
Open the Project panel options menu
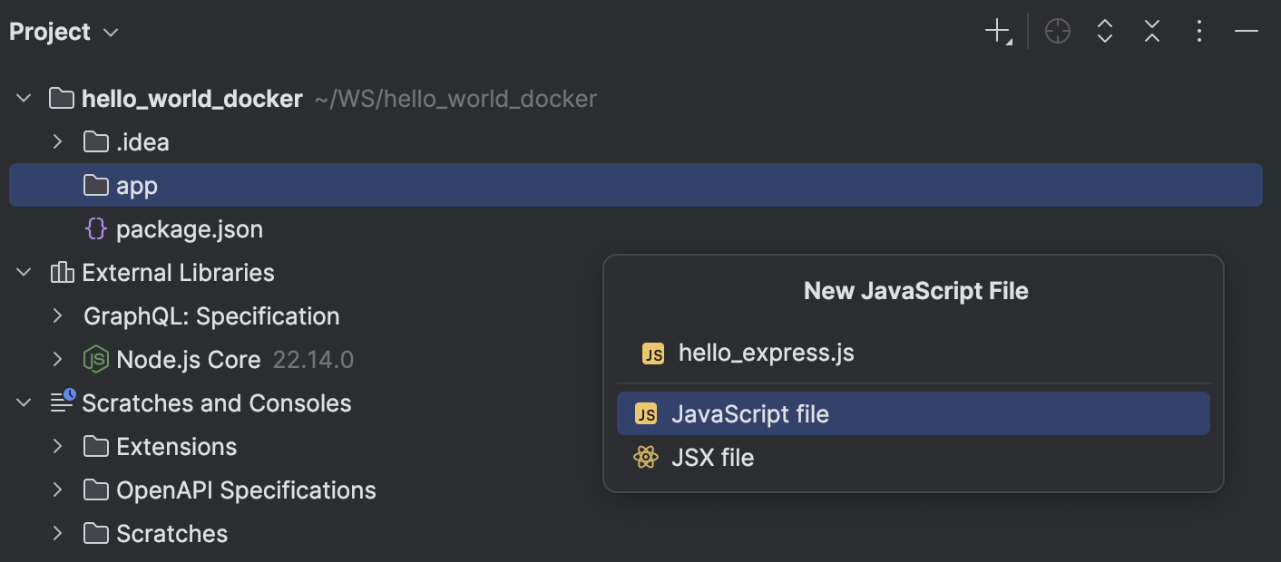[1199, 32]
